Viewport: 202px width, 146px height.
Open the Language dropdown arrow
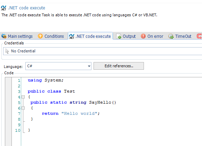89,66
